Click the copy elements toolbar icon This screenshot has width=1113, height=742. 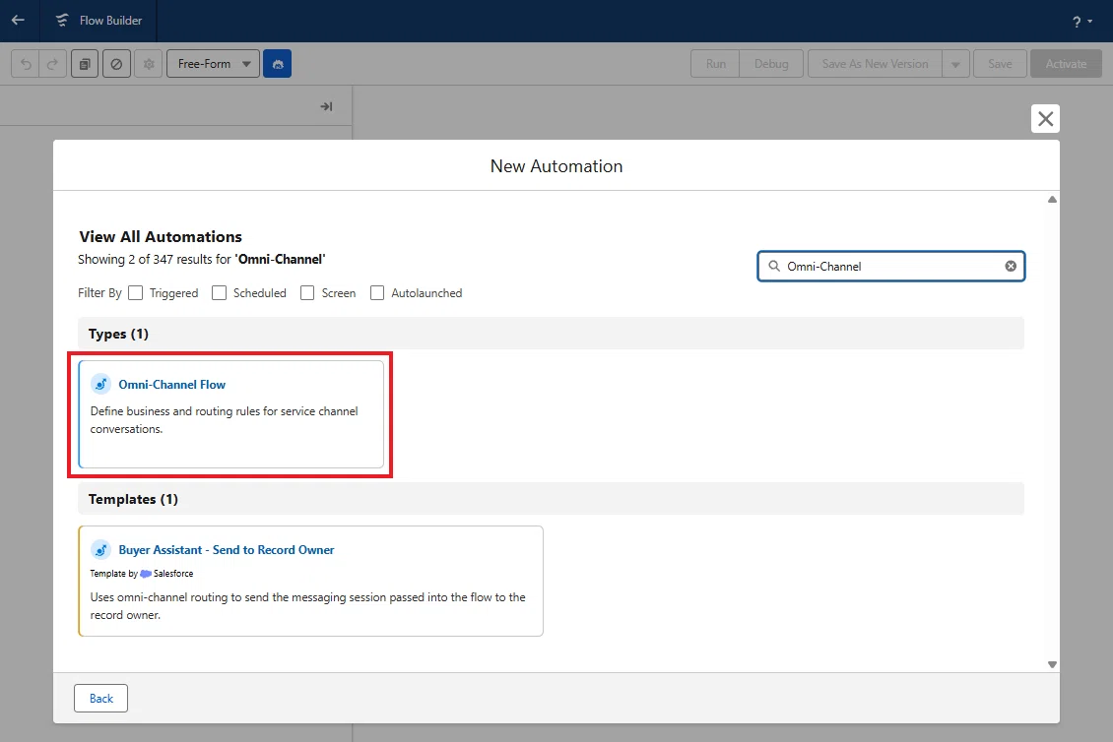(x=85, y=64)
